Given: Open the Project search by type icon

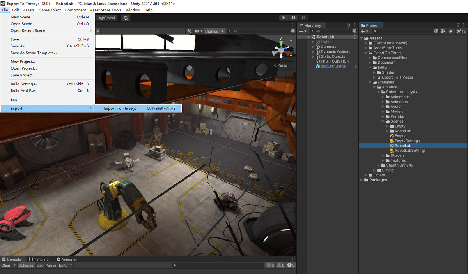Looking at the screenshot, I should coord(443,31).
